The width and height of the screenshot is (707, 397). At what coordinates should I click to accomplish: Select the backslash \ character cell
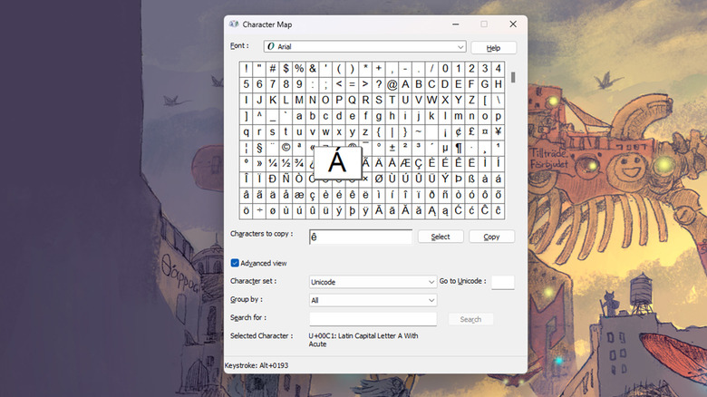click(498, 100)
